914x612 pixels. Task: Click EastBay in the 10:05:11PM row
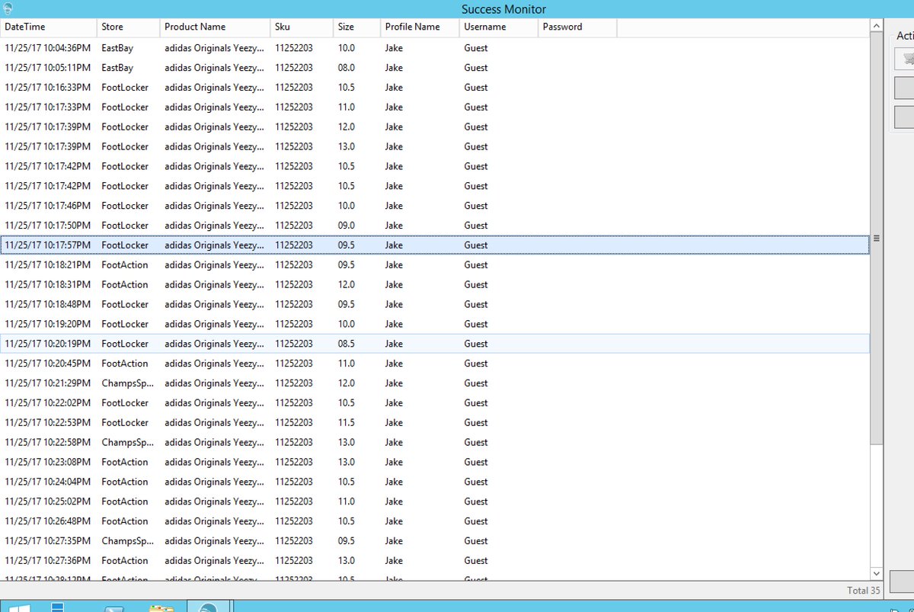pos(117,68)
